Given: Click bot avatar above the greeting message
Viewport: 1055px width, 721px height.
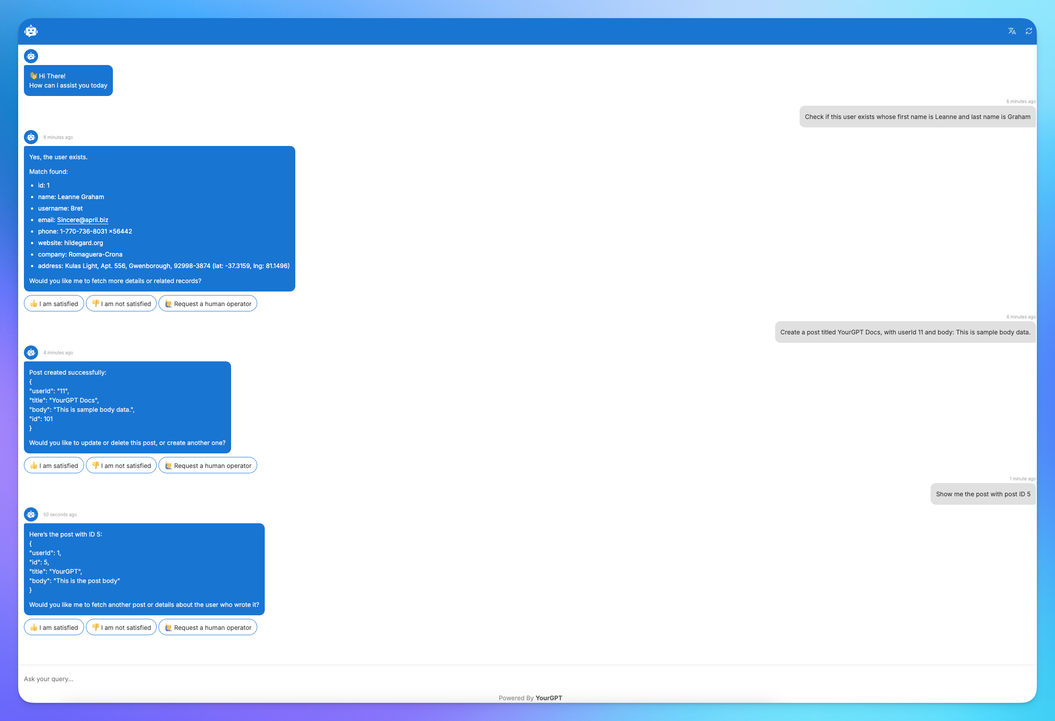Looking at the screenshot, I should (31, 56).
